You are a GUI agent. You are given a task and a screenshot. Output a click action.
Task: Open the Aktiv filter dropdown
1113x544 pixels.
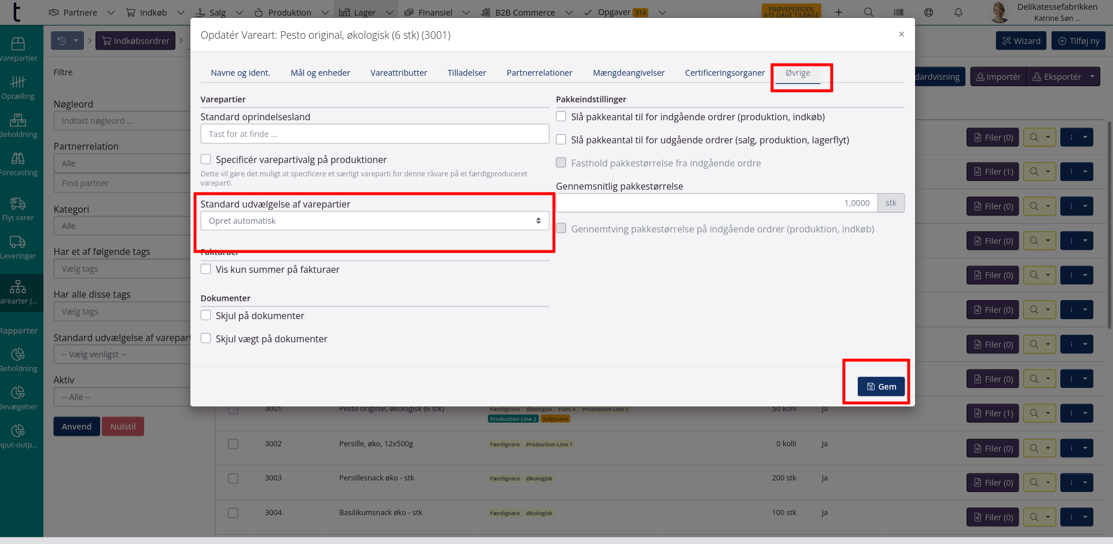tap(123, 397)
